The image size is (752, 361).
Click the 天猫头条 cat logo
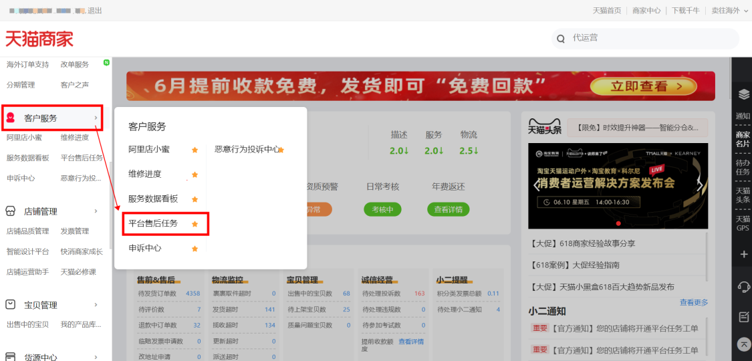click(545, 127)
